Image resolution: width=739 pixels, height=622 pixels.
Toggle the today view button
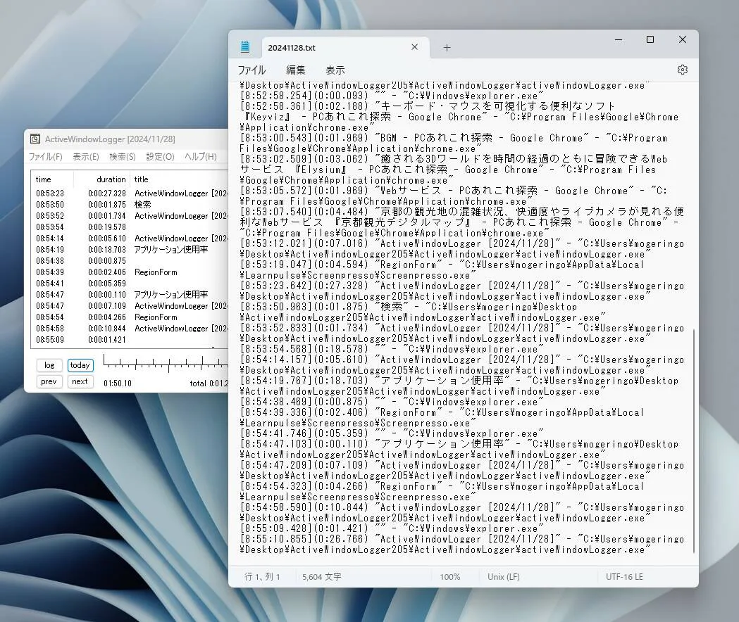point(80,365)
